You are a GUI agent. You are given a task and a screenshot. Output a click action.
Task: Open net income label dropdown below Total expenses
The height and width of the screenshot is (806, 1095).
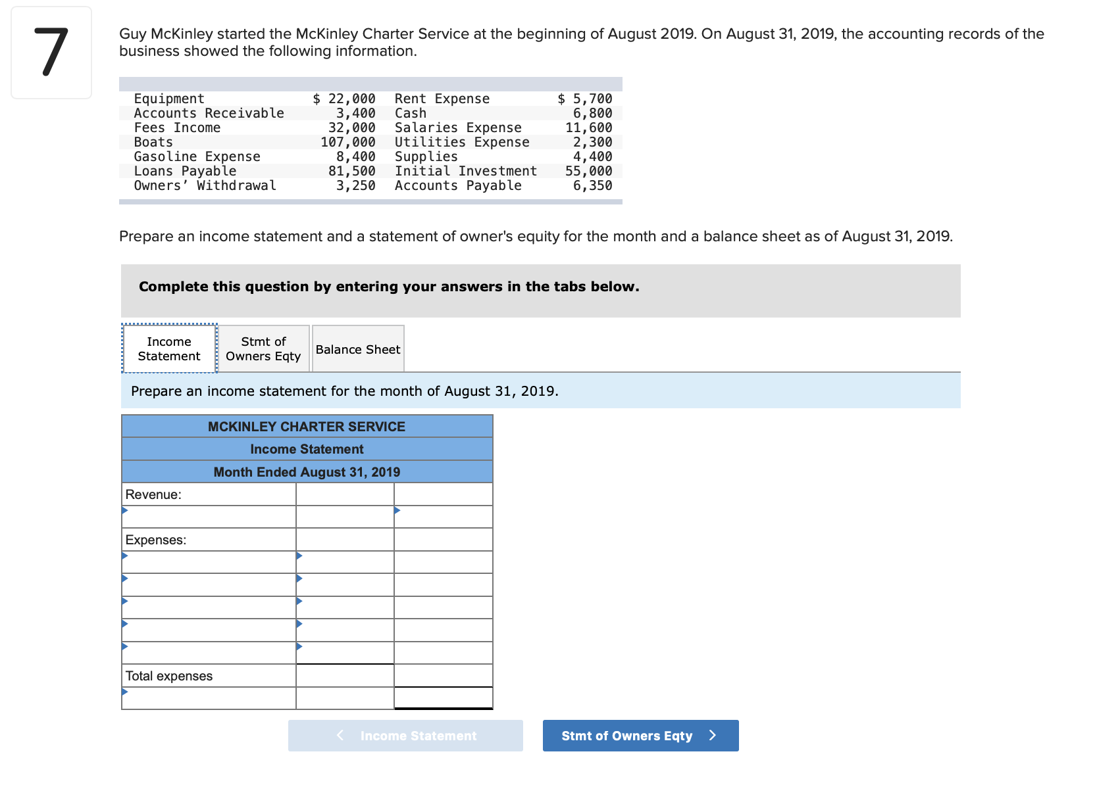209,698
